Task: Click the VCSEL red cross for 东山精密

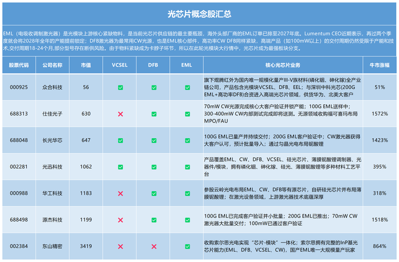Action: tap(120, 246)
